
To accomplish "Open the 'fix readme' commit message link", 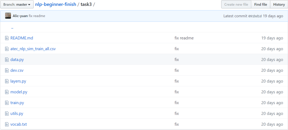I will (184, 38).
